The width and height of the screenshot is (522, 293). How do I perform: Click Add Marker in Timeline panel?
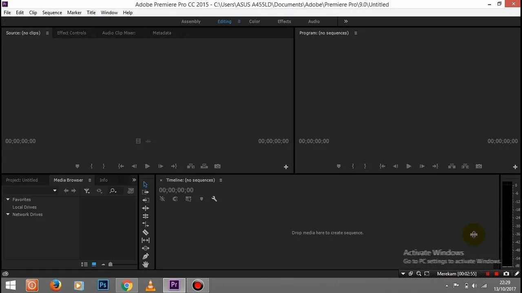[x=201, y=199]
